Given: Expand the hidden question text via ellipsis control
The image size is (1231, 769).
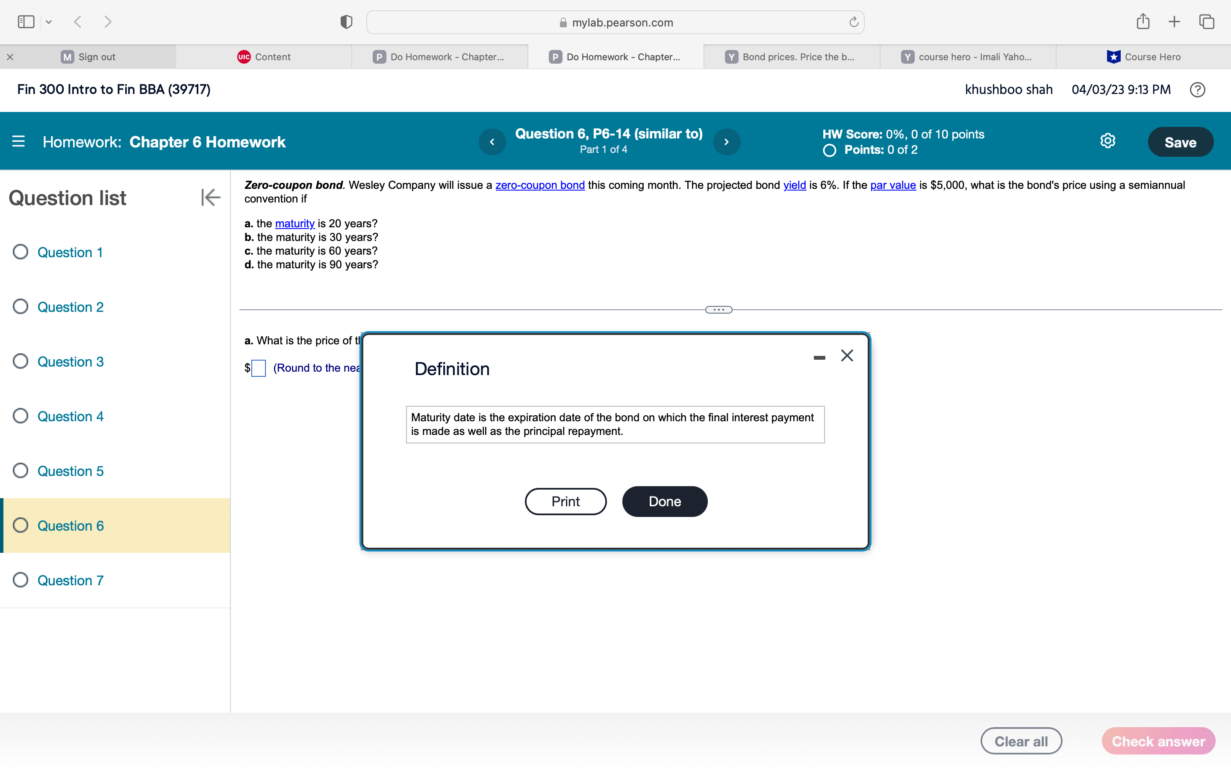Looking at the screenshot, I should 718,309.
